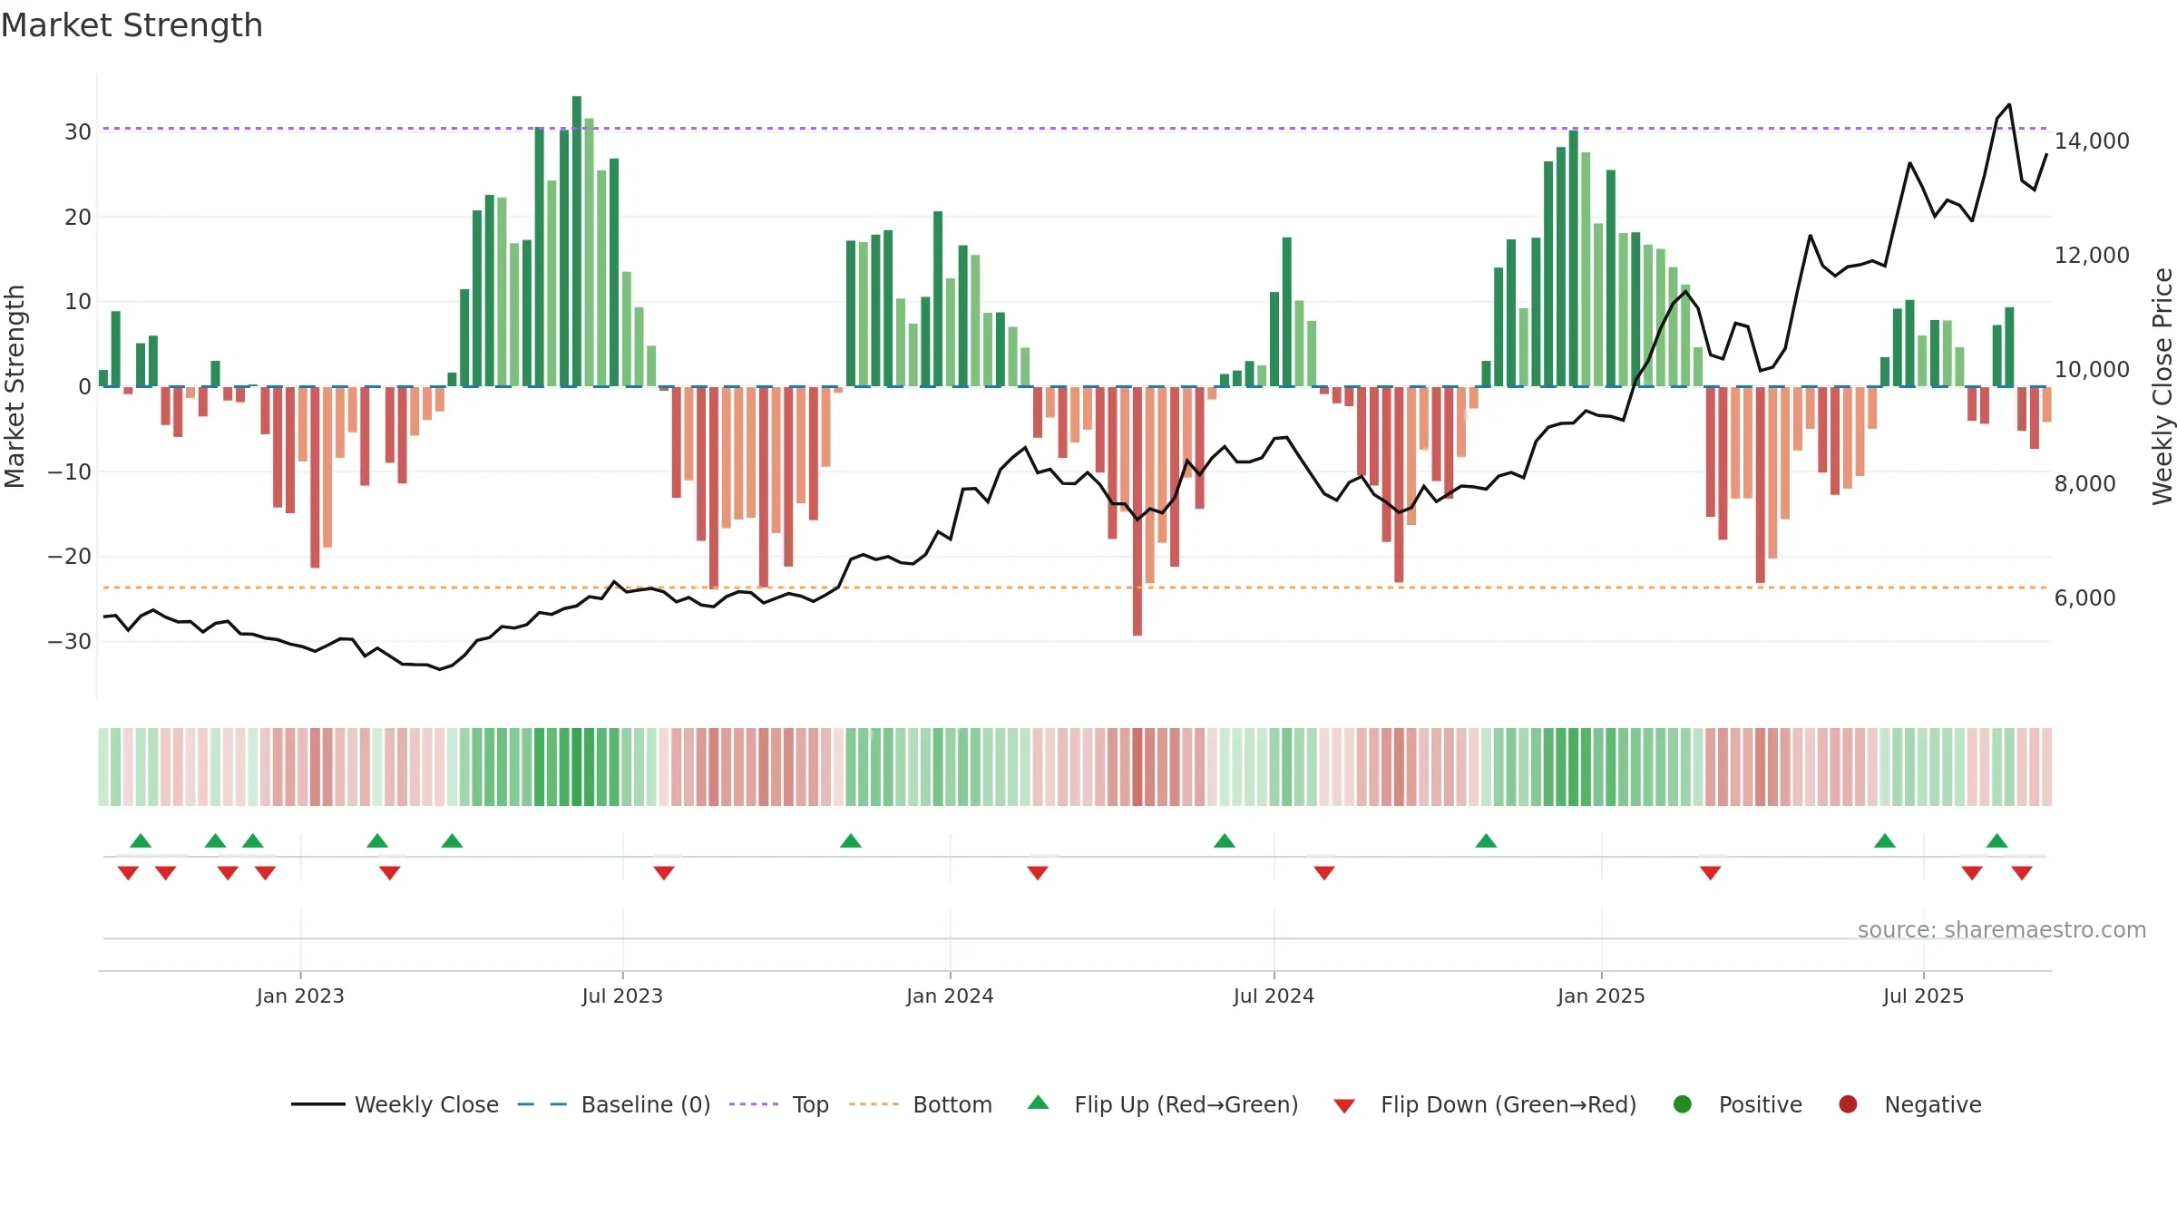Toggle the Baseline (0) legend entry
The width and height of the screenshot is (2177, 1224).
point(614,1104)
